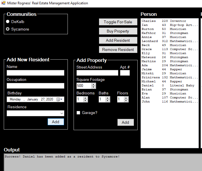The image size is (202, 171).
Task: Click the Add Resident button
Action: [118, 40]
